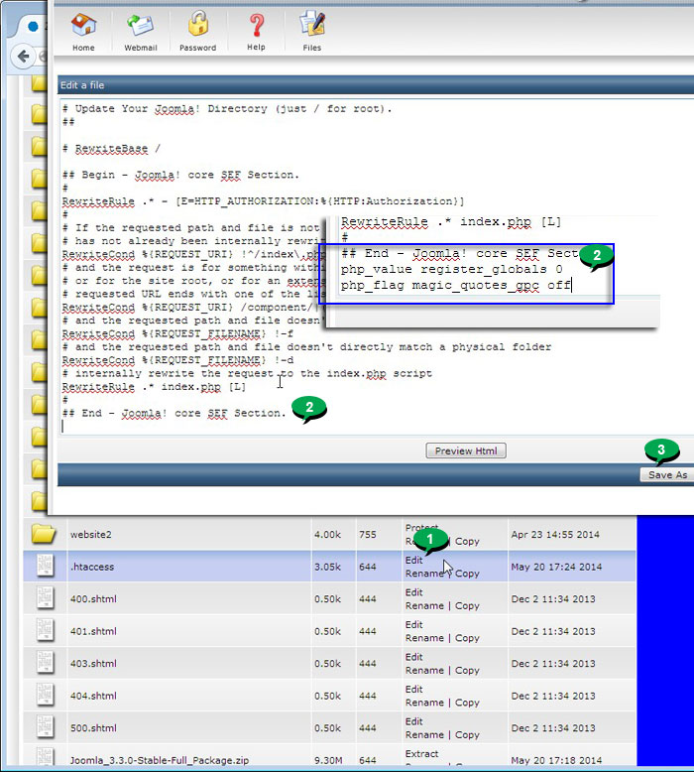Screen dimensions: 694x772
Task: Click the 400.shtml file icon
Action: (x=45, y=598)
